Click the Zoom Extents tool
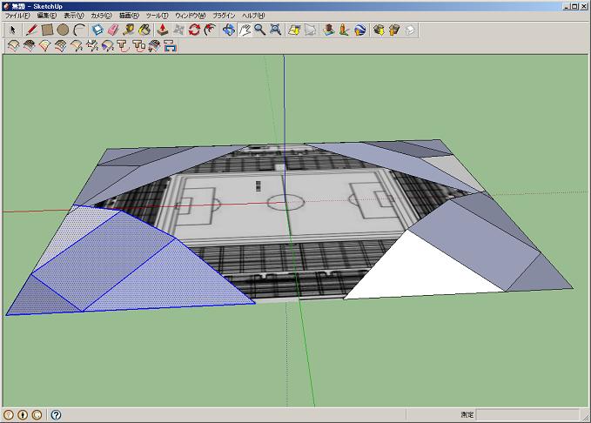This screenshot has width=591, height=423. (275, 30)
